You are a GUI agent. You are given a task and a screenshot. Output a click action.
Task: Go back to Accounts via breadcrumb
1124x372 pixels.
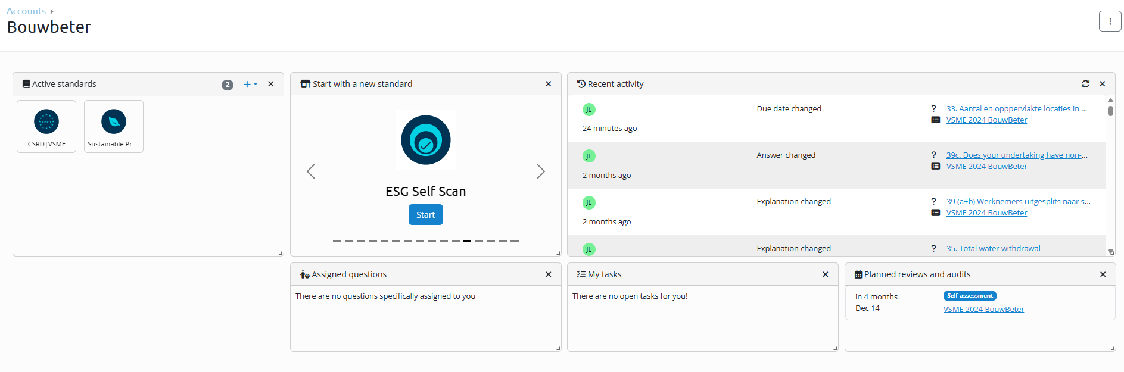[x=26, y=11]
